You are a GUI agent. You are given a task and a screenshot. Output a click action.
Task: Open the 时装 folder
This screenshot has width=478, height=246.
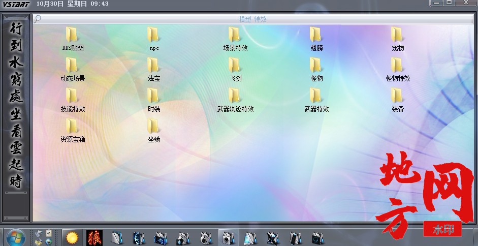(x=154, y=100)
